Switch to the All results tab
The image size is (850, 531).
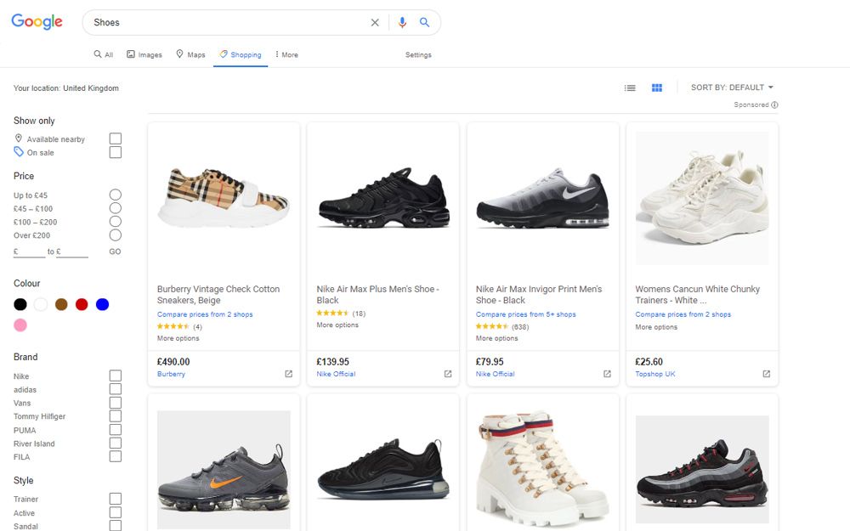pyautogui.click(x=103, y=54)
